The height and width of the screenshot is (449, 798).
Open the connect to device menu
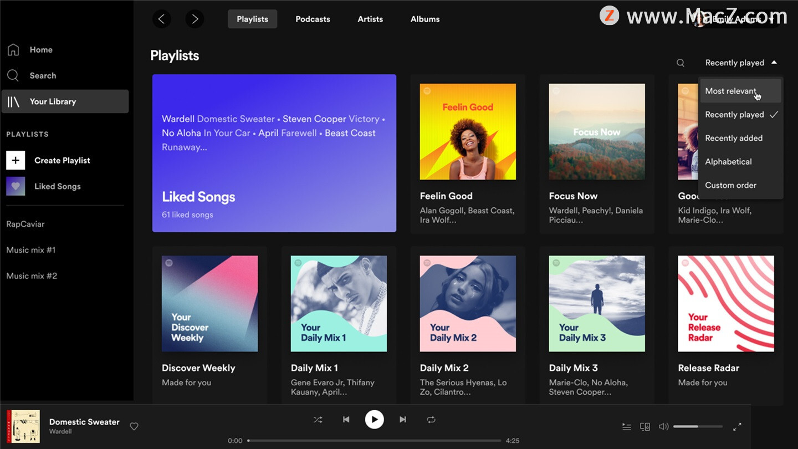[x=645, y=427]
